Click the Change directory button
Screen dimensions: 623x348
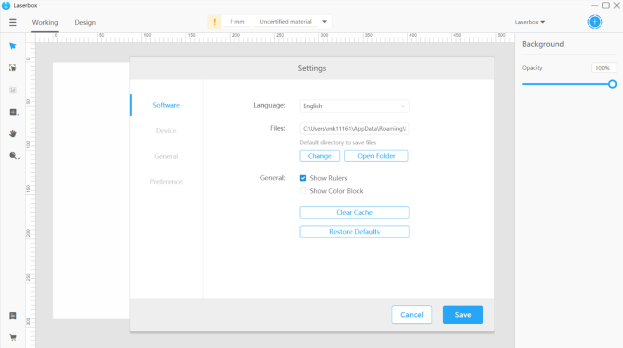click(319, 156)
